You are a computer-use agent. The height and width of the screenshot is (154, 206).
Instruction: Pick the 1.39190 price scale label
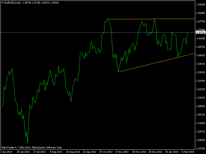pos(201,5)
